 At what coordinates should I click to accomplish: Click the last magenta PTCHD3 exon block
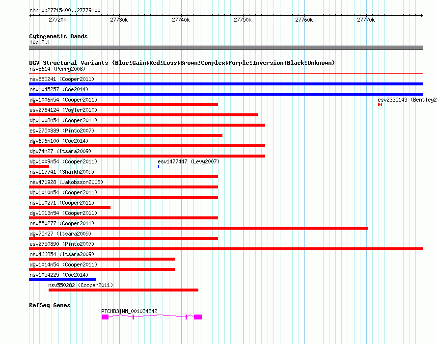[198, 317]
